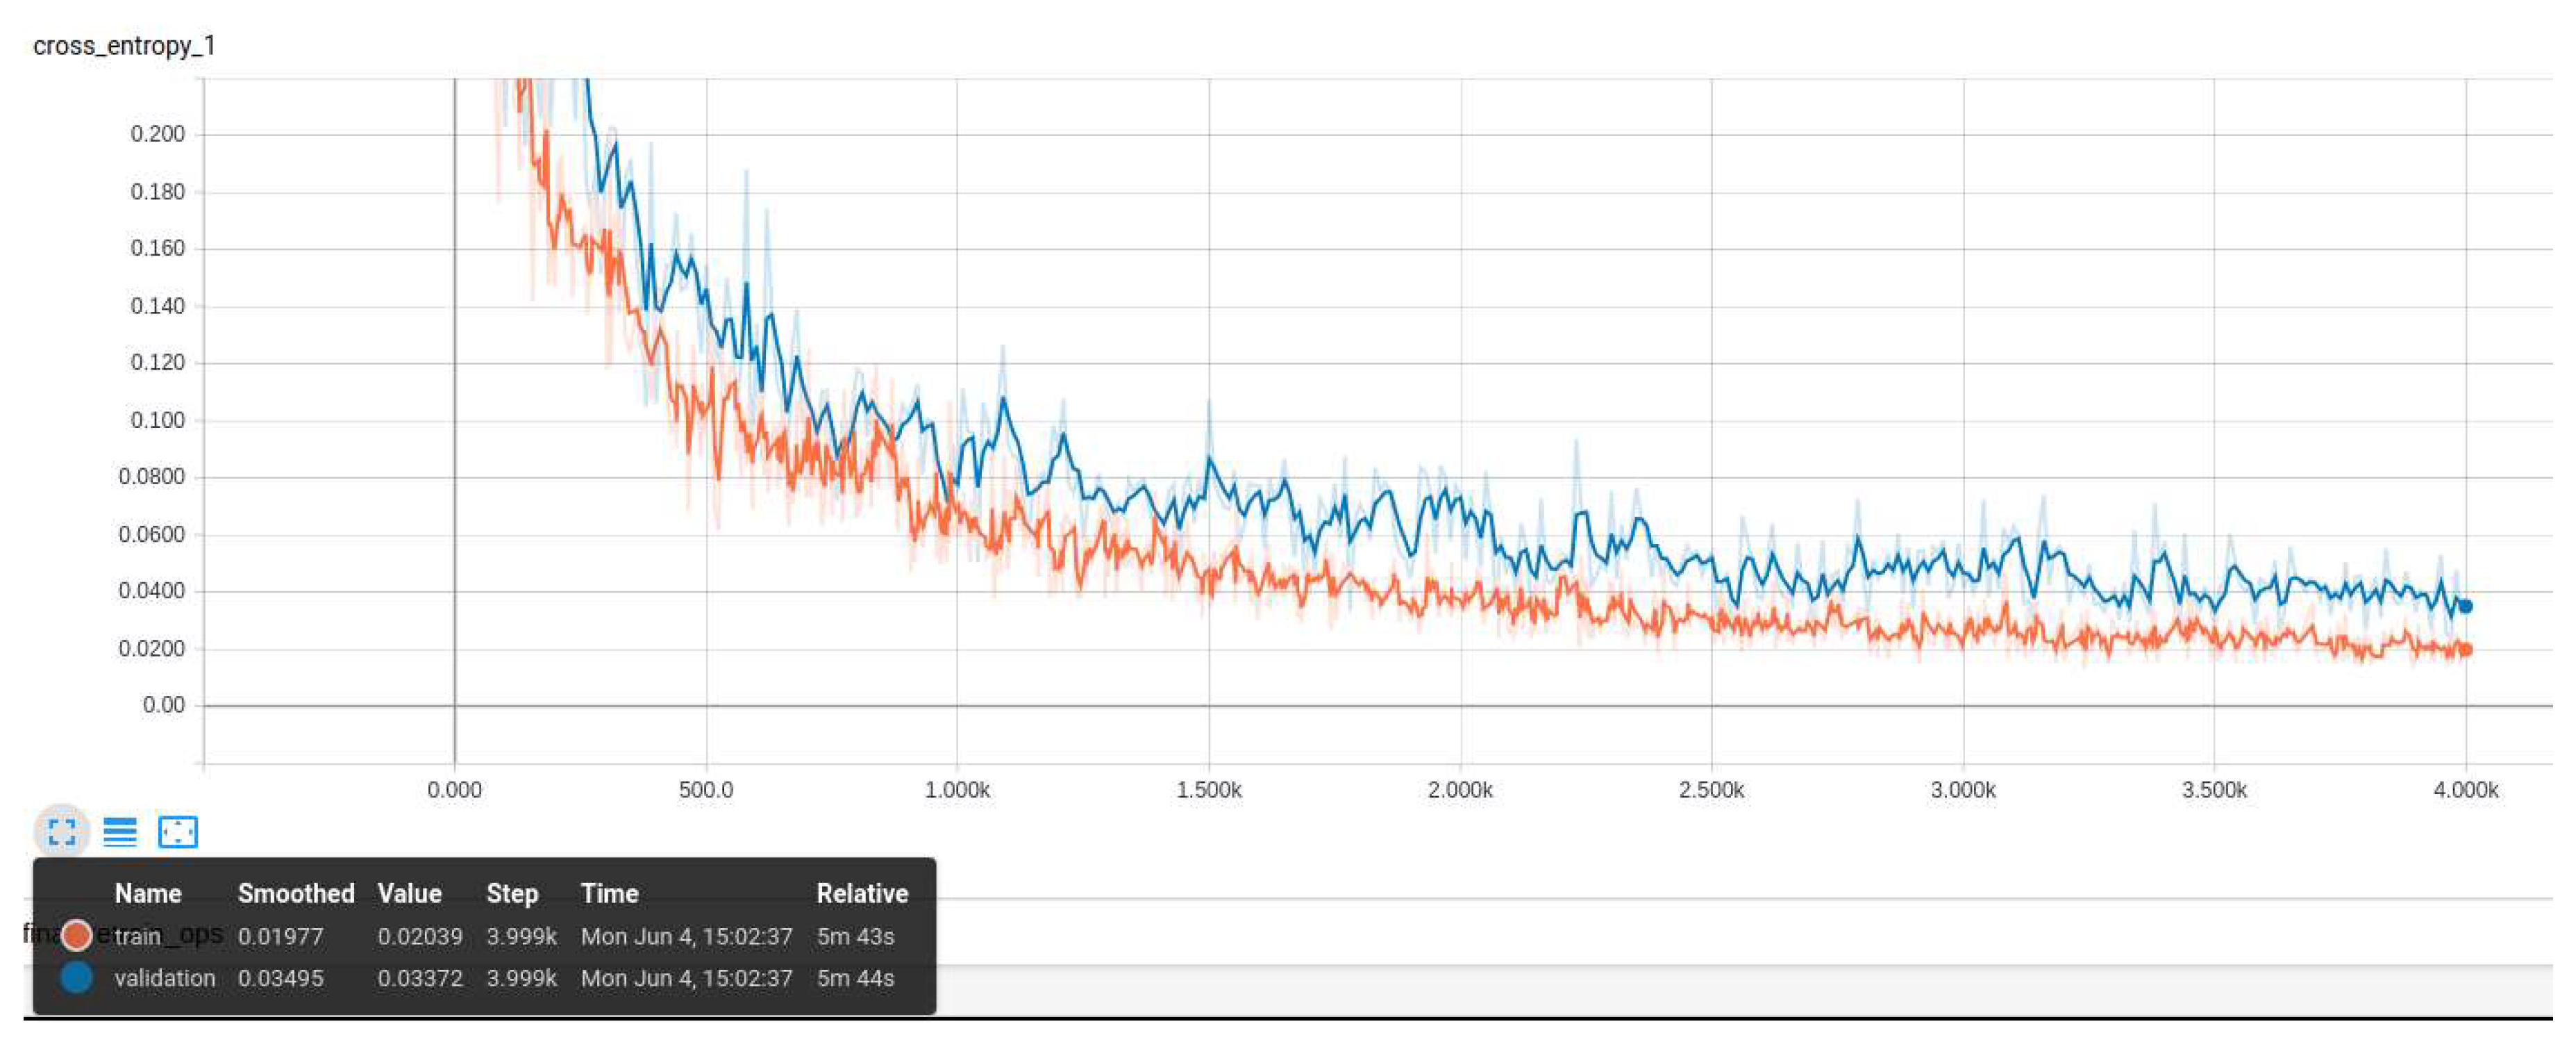Click the cross_entropy_1 chart title
The width and height of the screenshot is (2576, 1049).
(124, 46)
